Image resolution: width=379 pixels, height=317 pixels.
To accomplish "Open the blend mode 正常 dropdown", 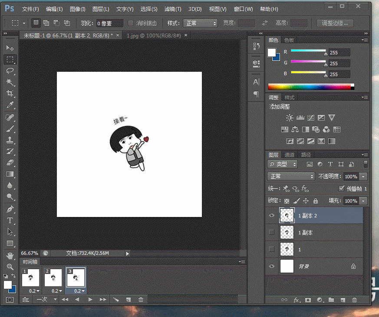I will pyautogui.click(x=291, y=177).
